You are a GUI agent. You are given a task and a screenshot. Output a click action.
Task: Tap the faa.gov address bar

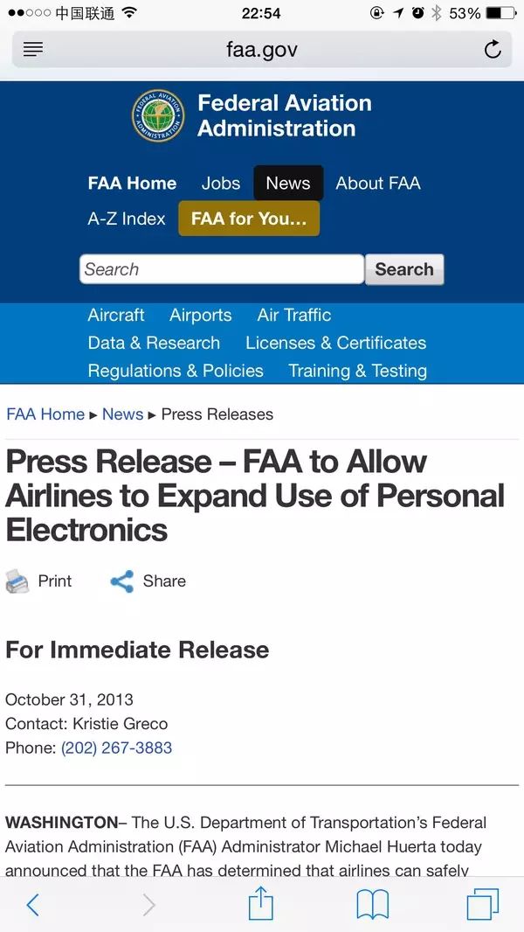[262, 50]
